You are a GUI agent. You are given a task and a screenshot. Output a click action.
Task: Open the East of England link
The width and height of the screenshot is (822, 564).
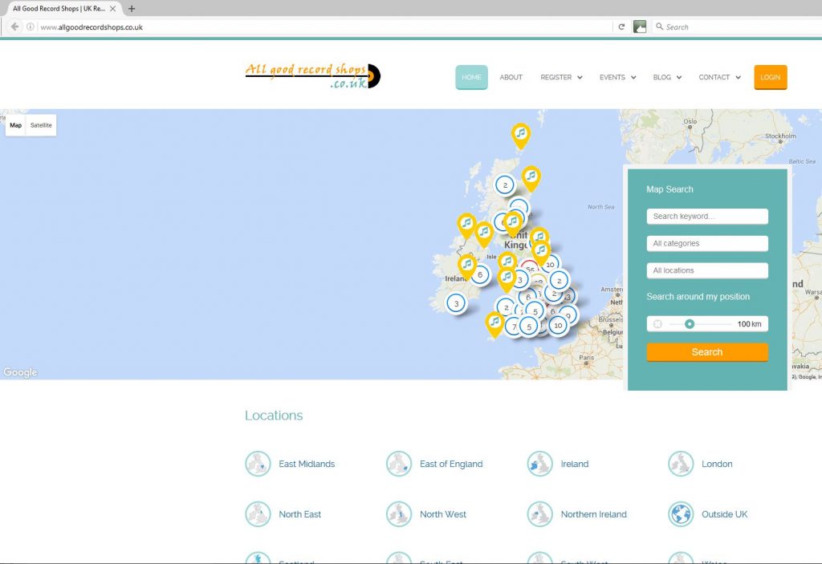click(451, 464)
